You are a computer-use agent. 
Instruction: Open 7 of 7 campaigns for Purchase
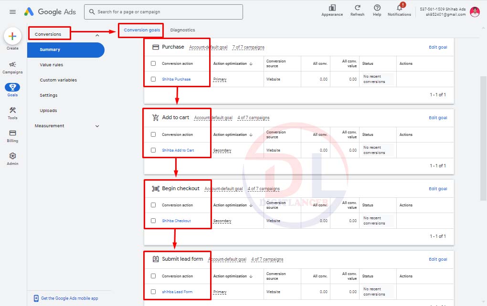248,48
